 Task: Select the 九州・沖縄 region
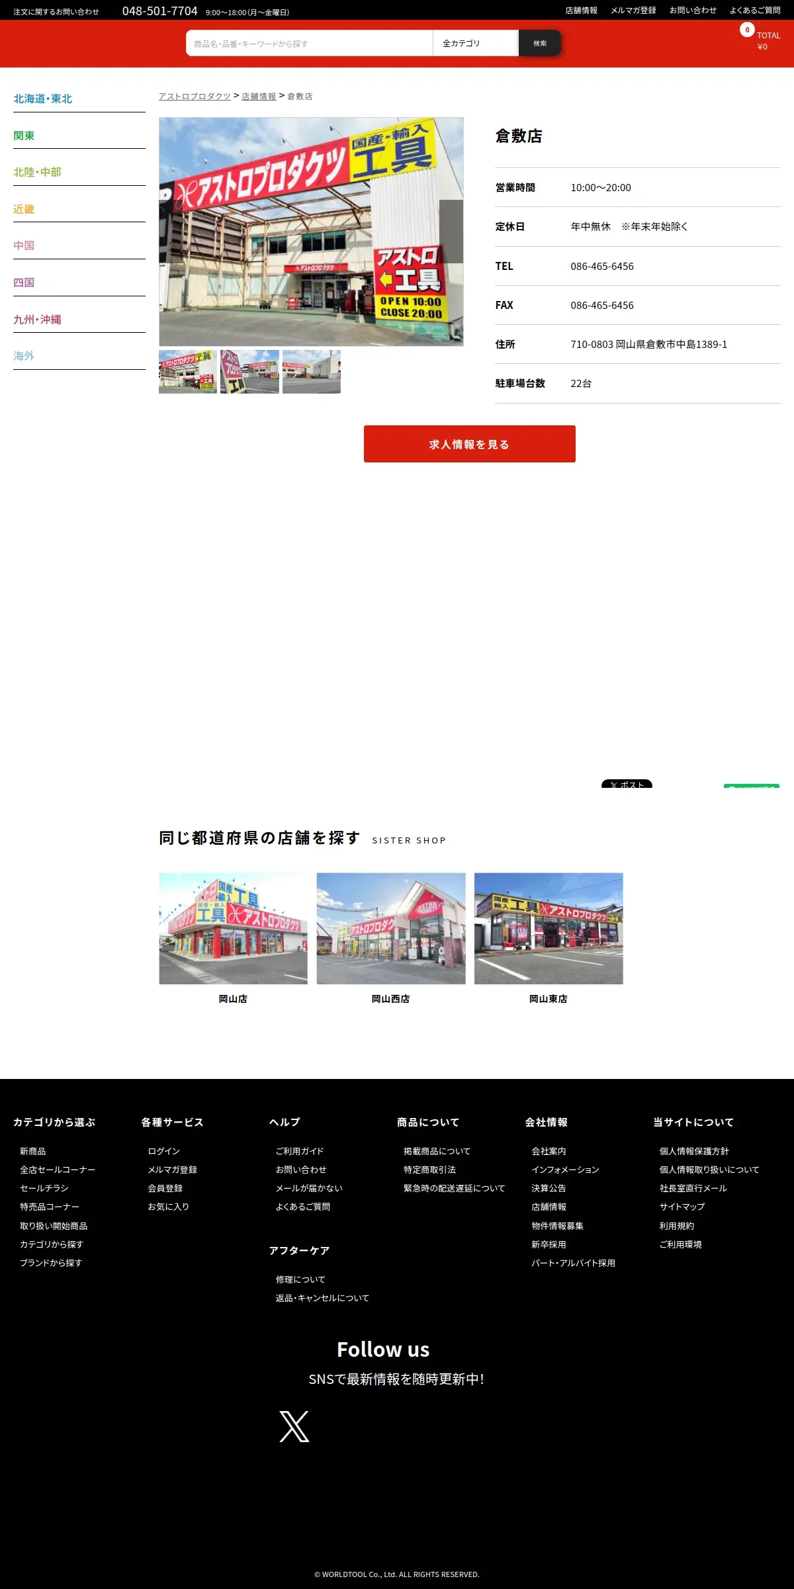pyautogui.click(x=37, y=320)
